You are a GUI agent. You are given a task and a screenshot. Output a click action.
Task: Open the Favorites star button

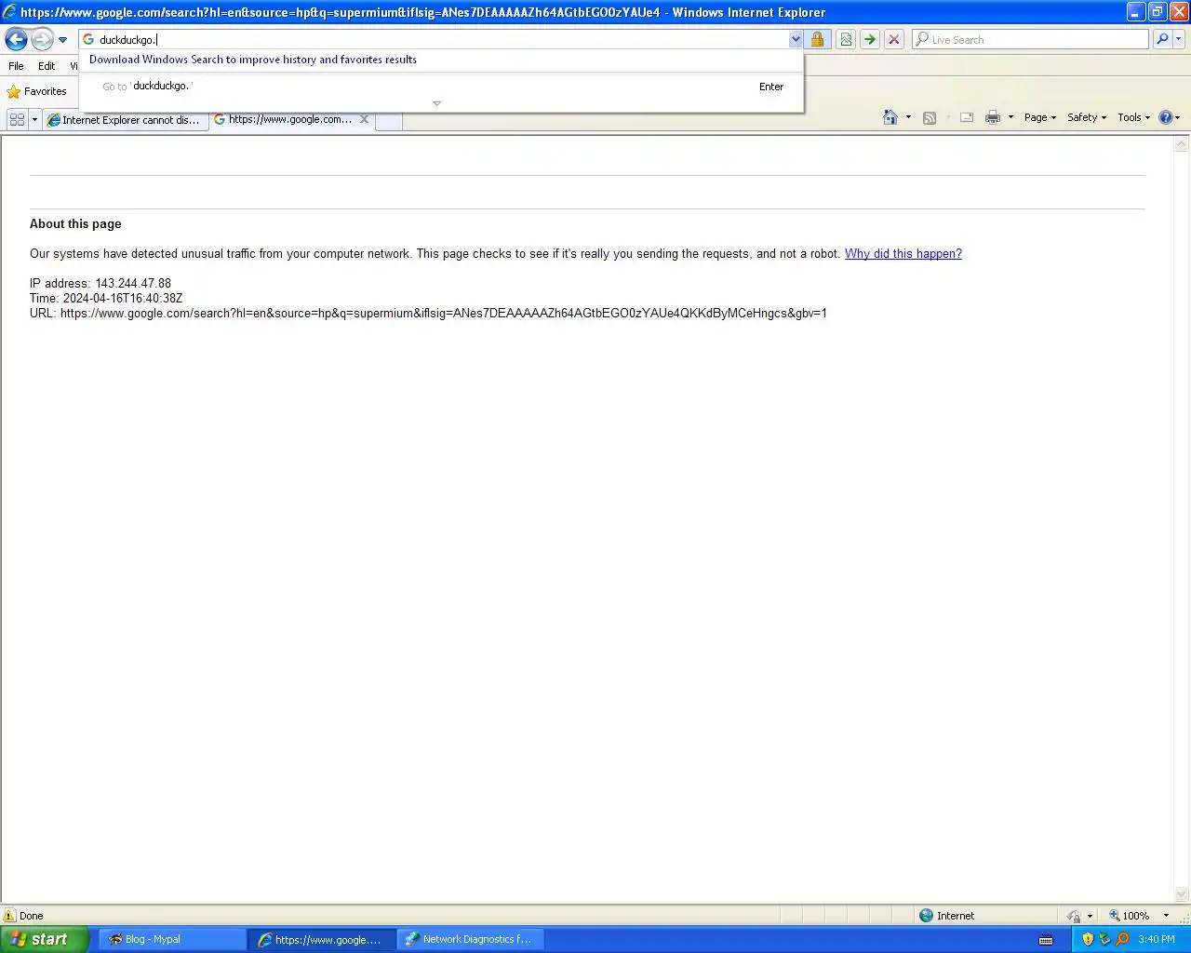pos(37,91)
